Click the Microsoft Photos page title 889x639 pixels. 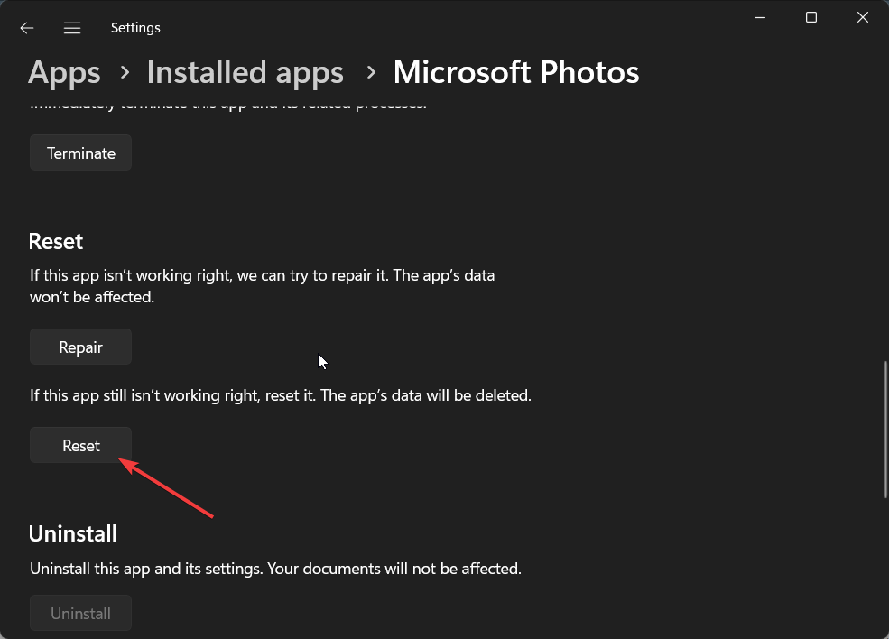click(516, 72)
